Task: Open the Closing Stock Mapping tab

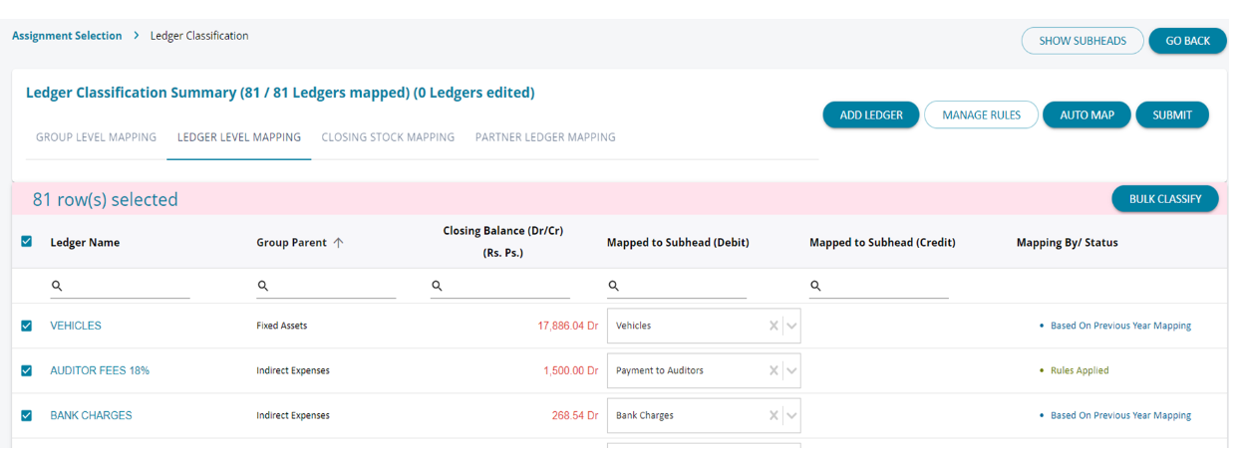Action: [388, 137]
